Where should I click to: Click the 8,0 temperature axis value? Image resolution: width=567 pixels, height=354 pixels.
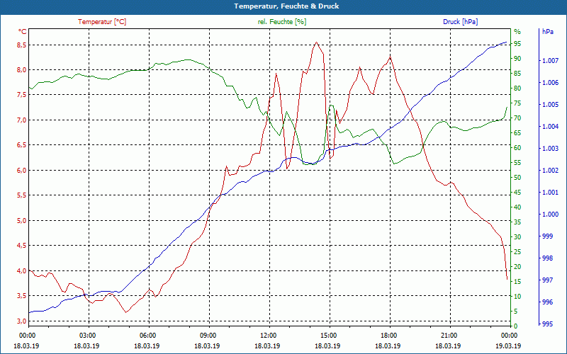[21, 69]
